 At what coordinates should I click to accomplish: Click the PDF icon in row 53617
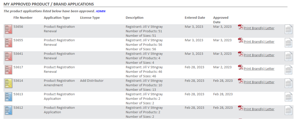pos(240,67)
